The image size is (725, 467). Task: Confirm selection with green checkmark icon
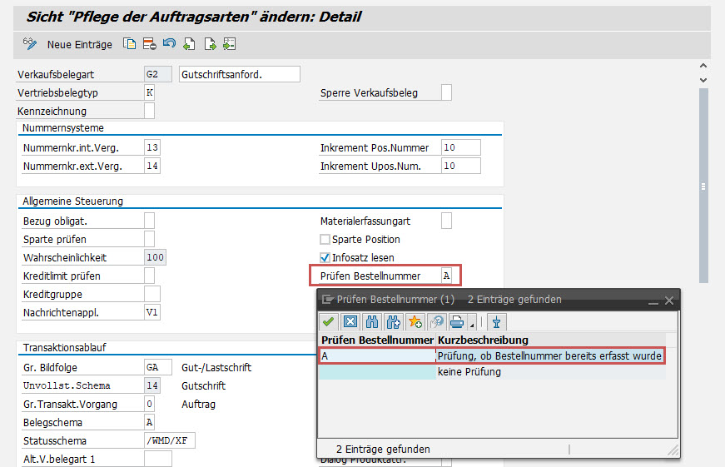[328, 322]
